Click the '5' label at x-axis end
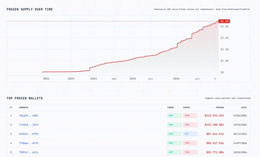260x157 pixels. [215, 79]
